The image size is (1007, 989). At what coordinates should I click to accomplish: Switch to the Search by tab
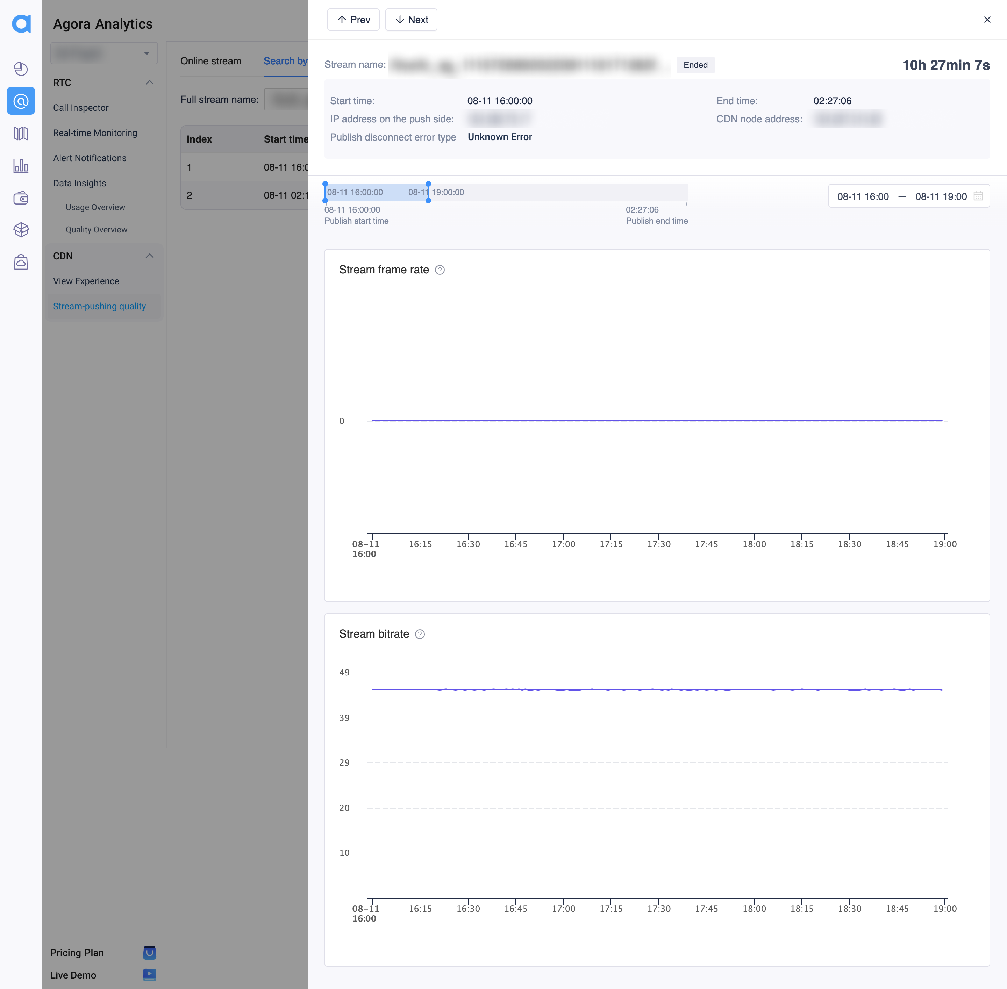coord(285,61)
